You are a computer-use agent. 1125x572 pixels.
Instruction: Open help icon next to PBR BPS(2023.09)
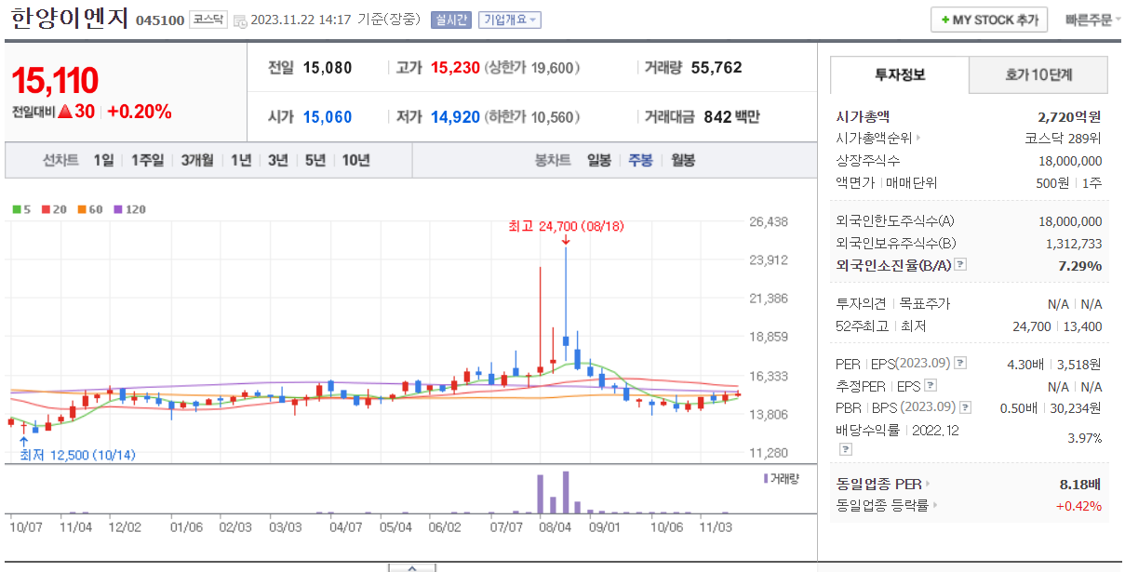click(965, 407)
